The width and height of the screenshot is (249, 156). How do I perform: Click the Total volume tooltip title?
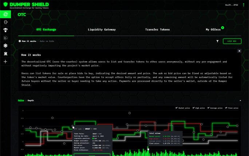155,133
